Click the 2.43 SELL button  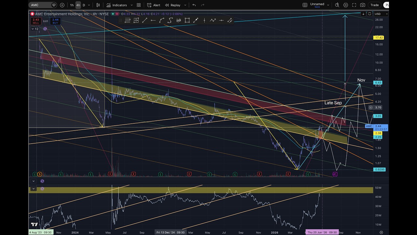(36, 21)
